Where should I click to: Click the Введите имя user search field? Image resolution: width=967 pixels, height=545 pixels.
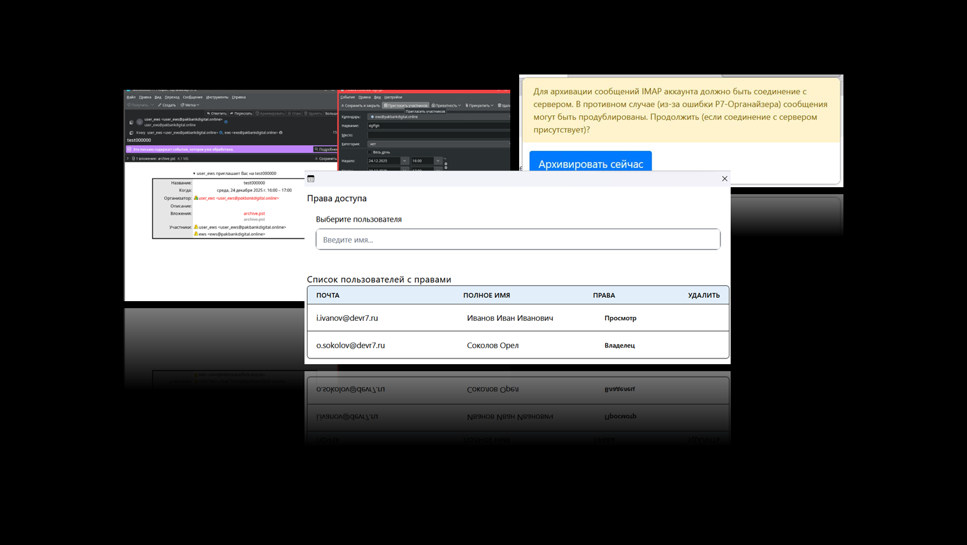click(517, 239)
